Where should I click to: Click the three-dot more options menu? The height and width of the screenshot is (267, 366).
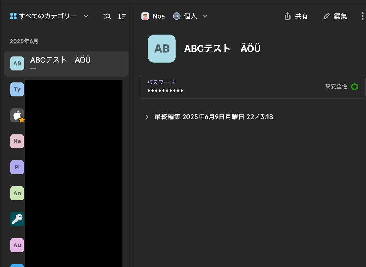pyautogui.click(x=362, y=16)
